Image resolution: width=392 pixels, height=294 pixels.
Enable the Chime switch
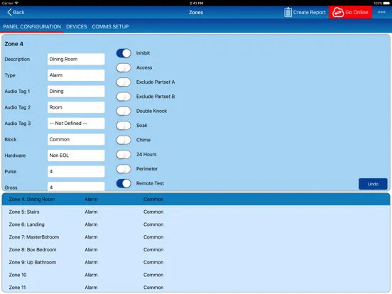coord(124,140)
